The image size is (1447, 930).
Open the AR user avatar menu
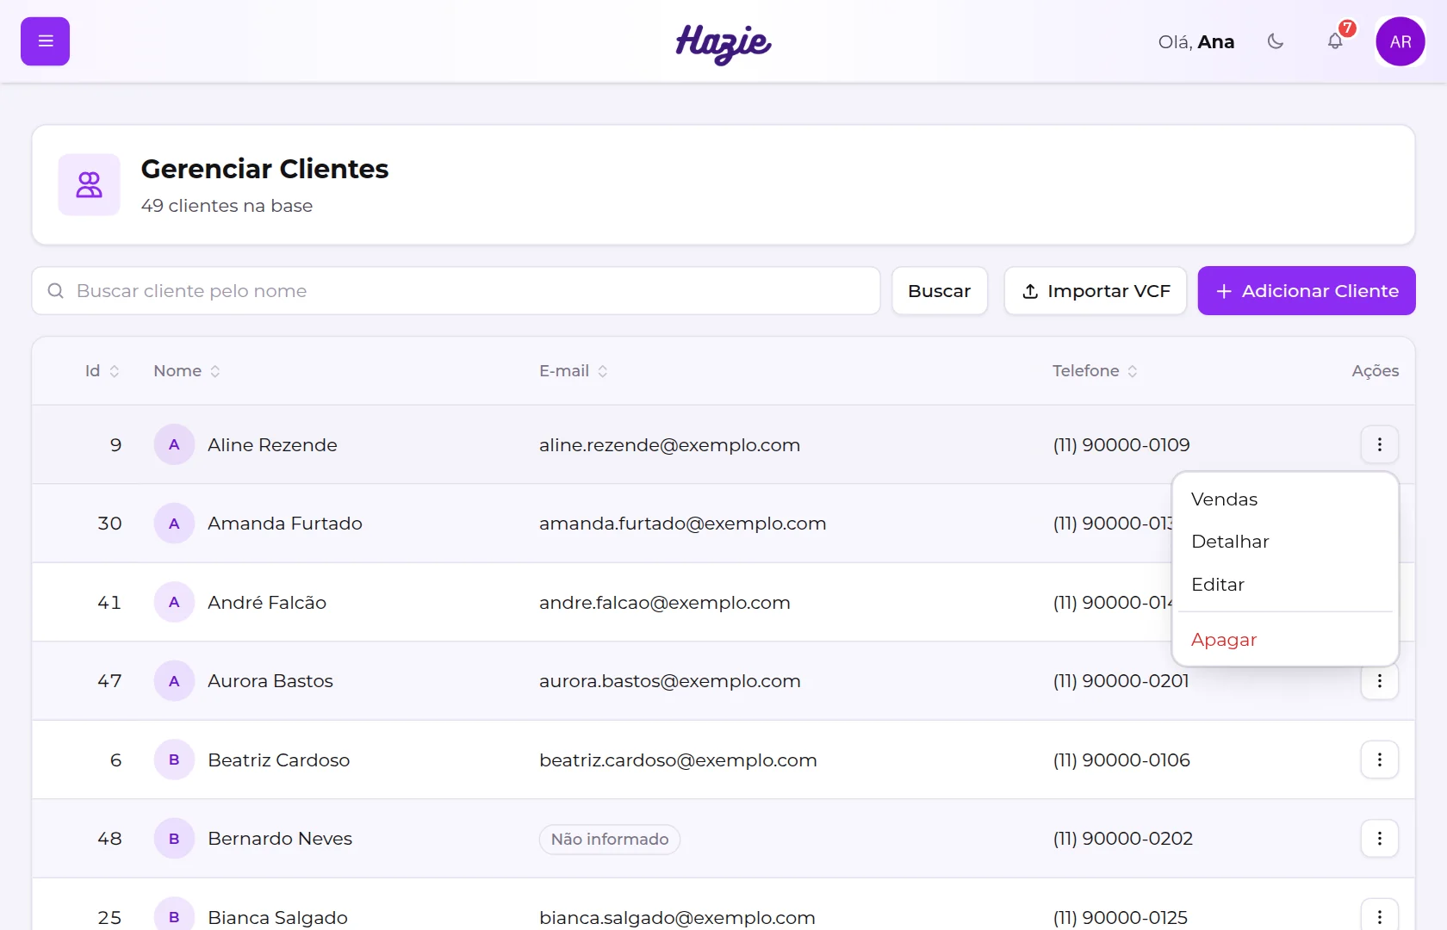pos(1400,41)
